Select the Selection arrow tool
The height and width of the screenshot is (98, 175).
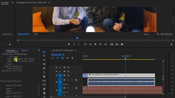coord(44,52)
